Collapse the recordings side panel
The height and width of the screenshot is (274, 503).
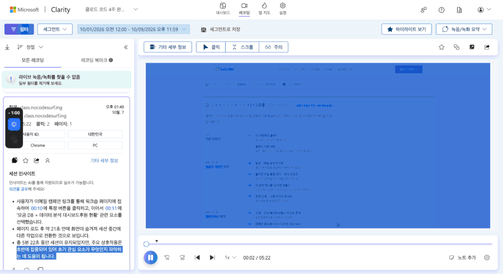pyautogui.click(x=126, y=47)
